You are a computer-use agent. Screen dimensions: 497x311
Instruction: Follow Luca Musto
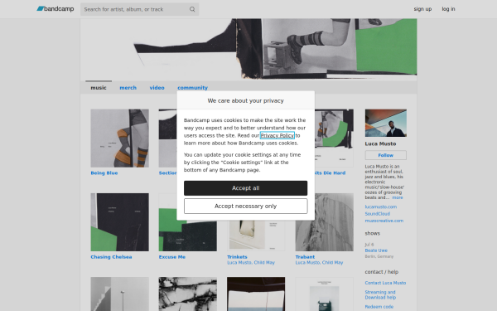pos(385,155)
